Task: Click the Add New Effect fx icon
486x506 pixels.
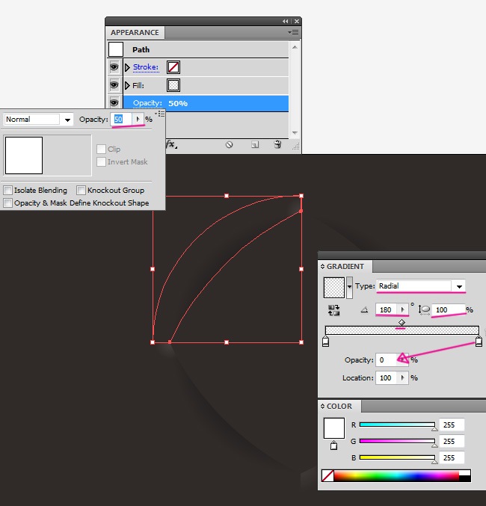Action: tap(170, 144)
